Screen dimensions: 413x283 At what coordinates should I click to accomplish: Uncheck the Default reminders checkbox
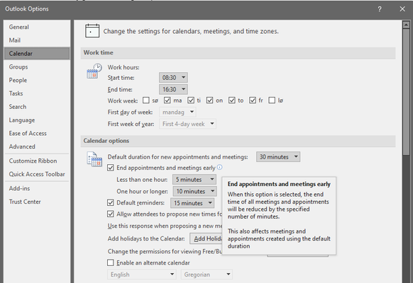(111, 202)
